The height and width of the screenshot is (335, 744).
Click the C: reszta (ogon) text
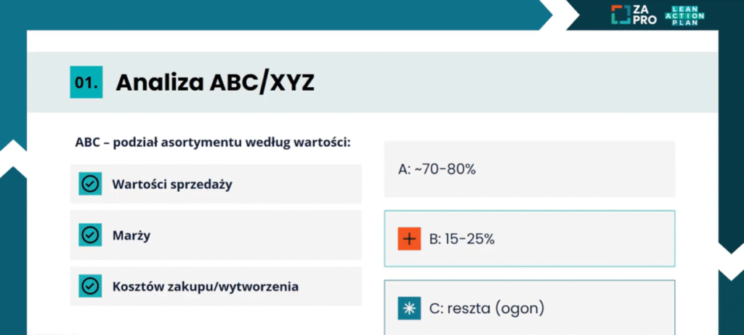click(486, 309)
